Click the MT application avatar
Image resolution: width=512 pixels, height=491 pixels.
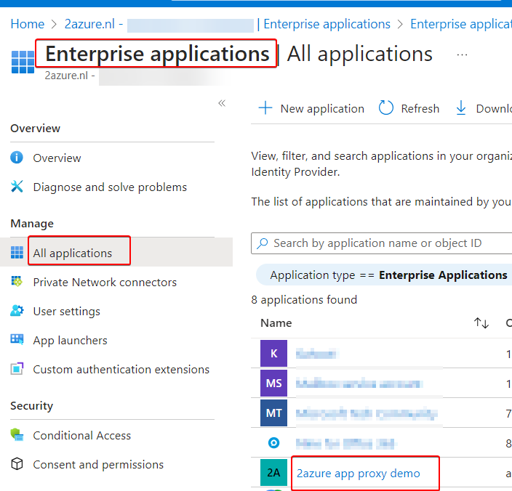tap(273, 413)
